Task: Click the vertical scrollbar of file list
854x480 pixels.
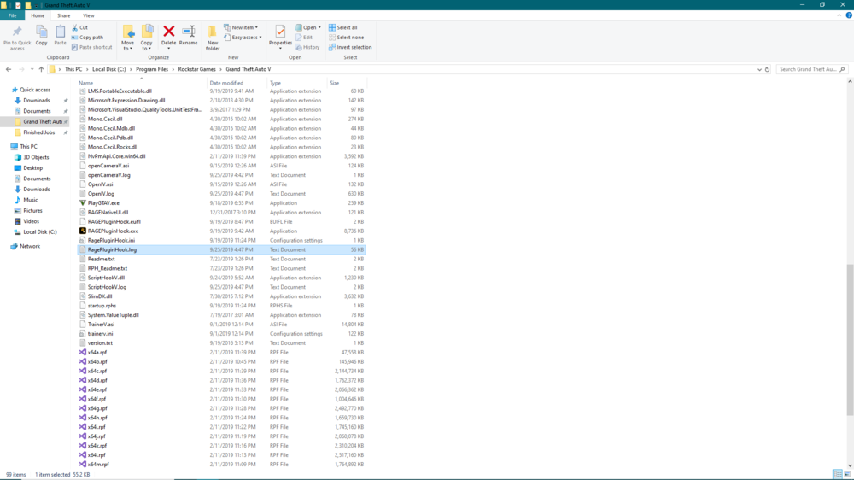Action: point(850,339)
